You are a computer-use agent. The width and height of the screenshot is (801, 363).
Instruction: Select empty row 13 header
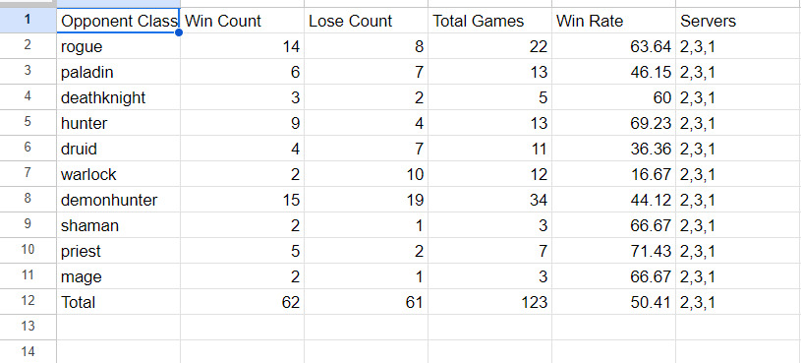click(x=29, y=328)
